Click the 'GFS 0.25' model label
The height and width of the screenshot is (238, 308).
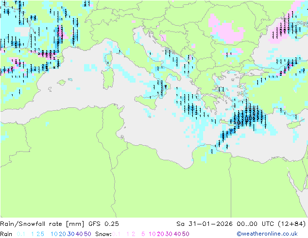pos(103,224)
